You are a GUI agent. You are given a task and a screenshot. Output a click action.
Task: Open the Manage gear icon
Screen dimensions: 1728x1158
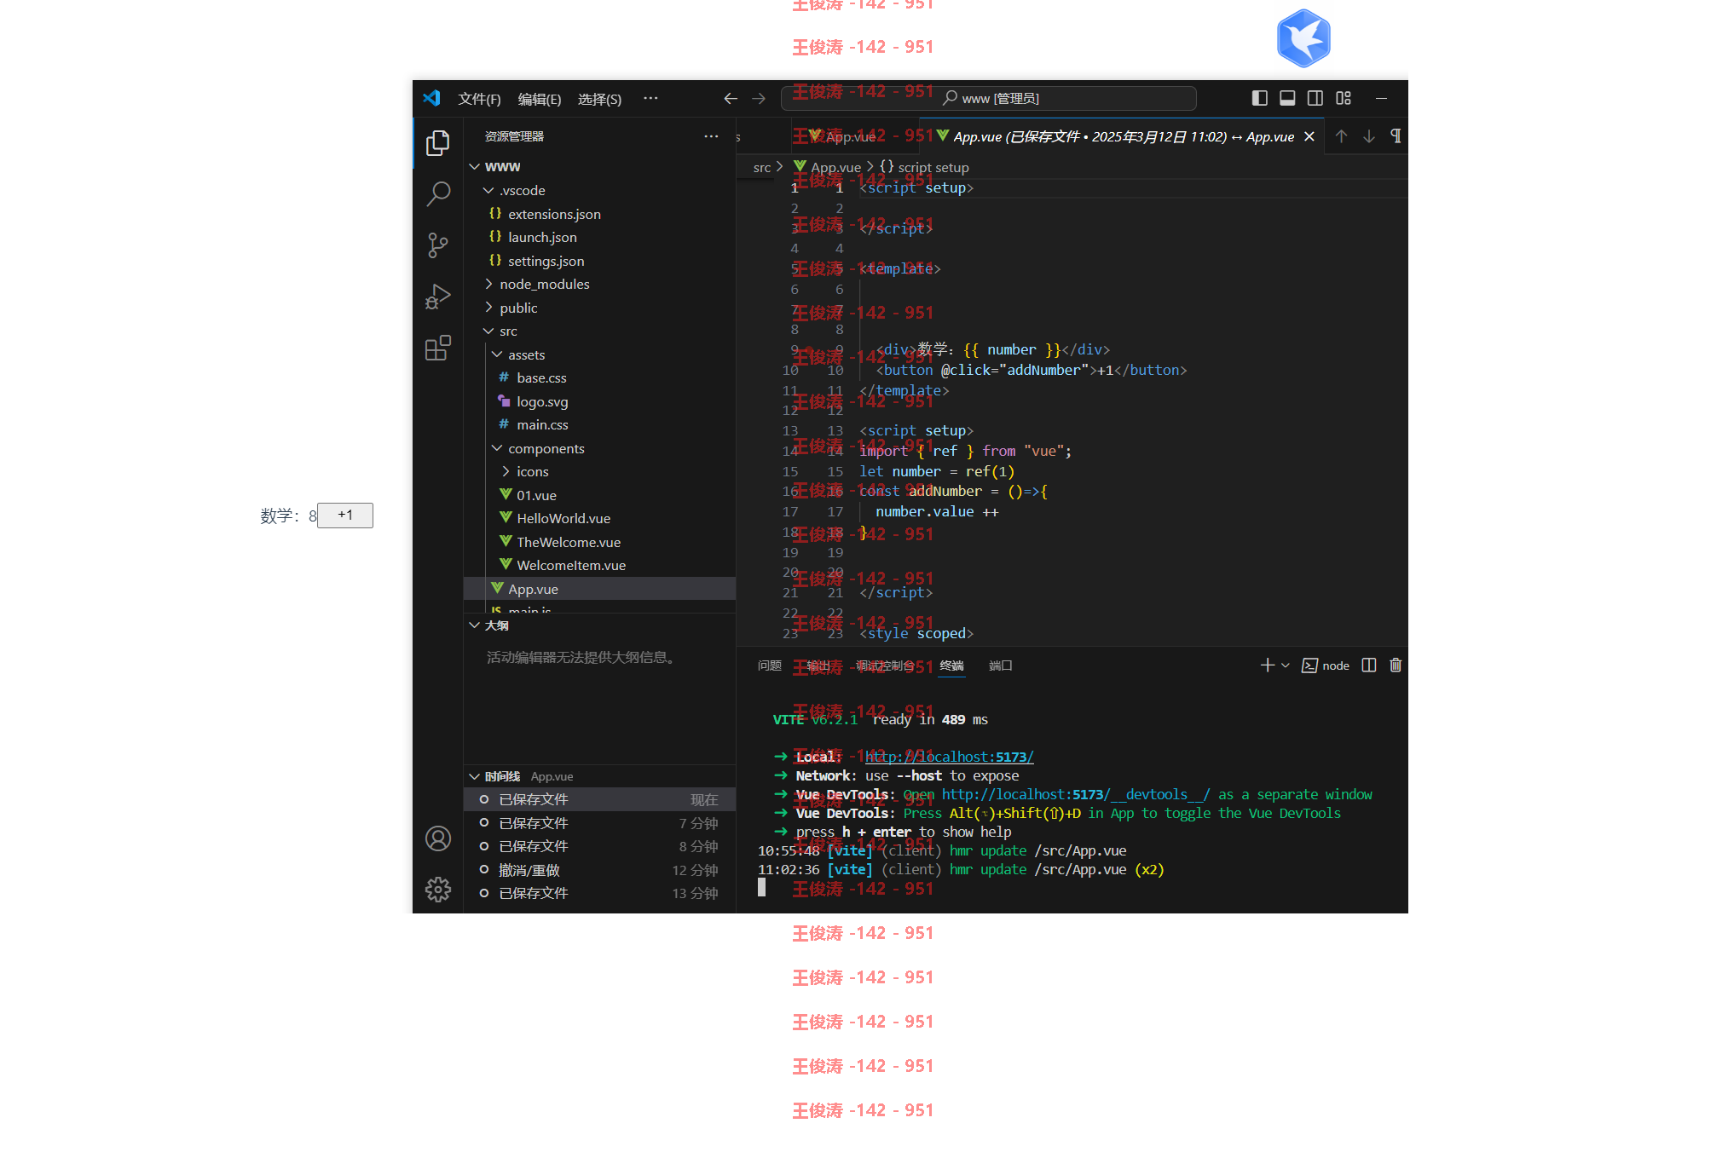coord(438,890)
